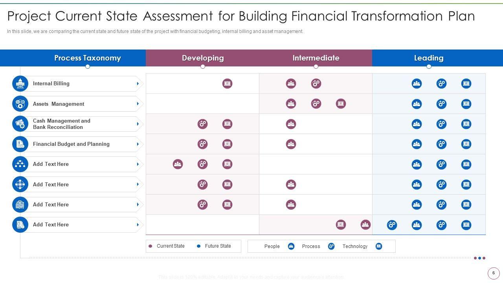Click the Developing technology icon in Internal Billing row
This screenshot has height=283, width=503.
pos(227,84)
